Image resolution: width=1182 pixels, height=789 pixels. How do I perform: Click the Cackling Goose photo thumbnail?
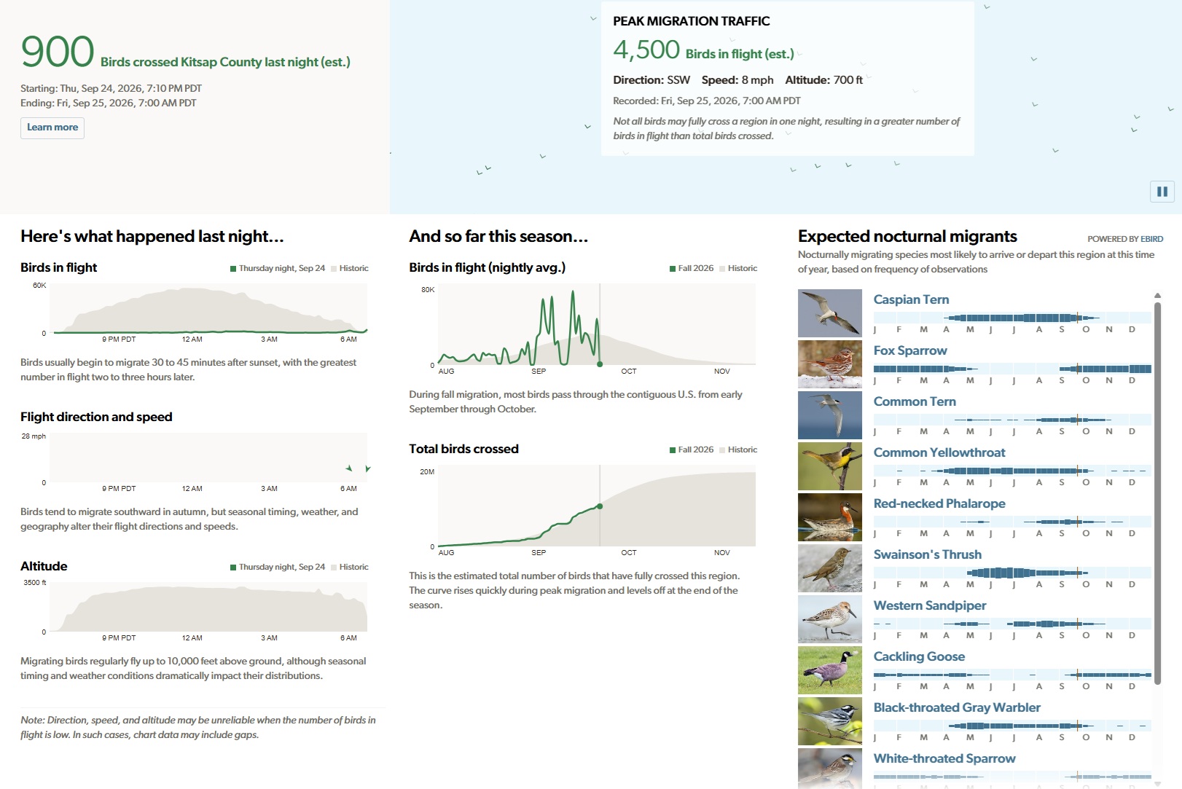click(830, 670)
